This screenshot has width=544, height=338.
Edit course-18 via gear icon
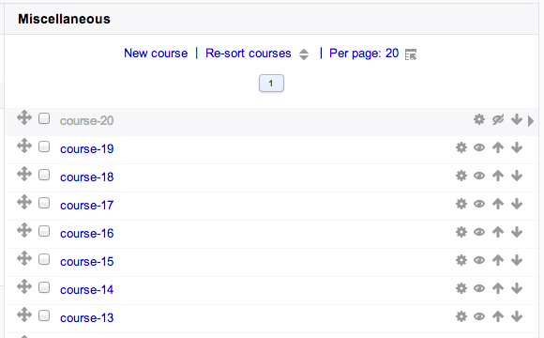[x=461, y=176]
